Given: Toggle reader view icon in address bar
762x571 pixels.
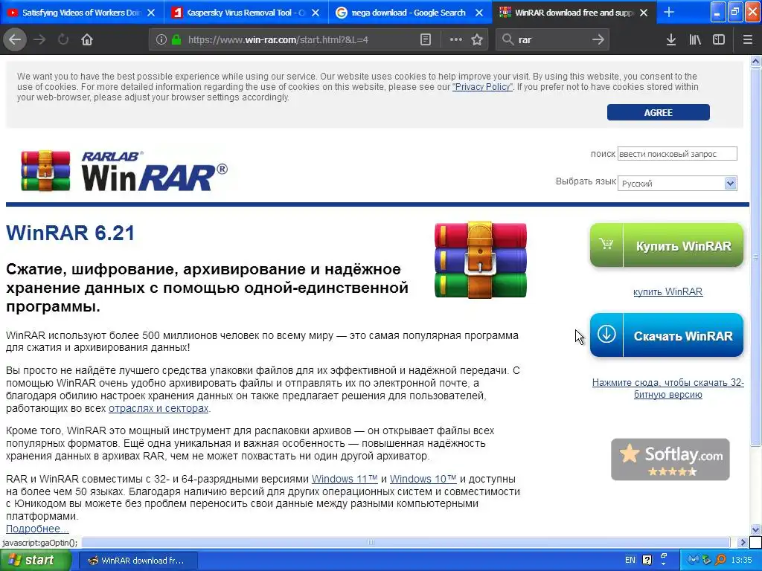Looking at the screenshot, I should (x=425, y=40).
